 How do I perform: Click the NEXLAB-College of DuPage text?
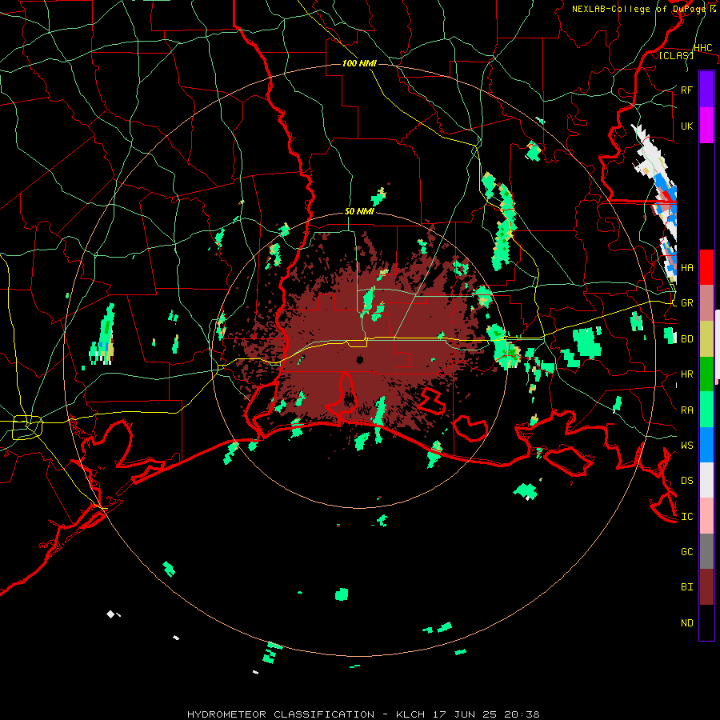click(639, 9)
